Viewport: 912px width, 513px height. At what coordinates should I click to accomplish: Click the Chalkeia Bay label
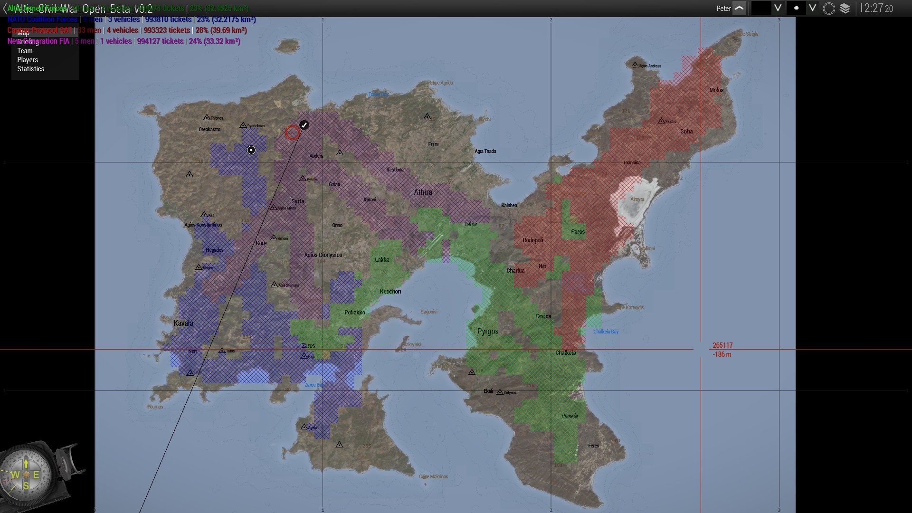(606, 332)
